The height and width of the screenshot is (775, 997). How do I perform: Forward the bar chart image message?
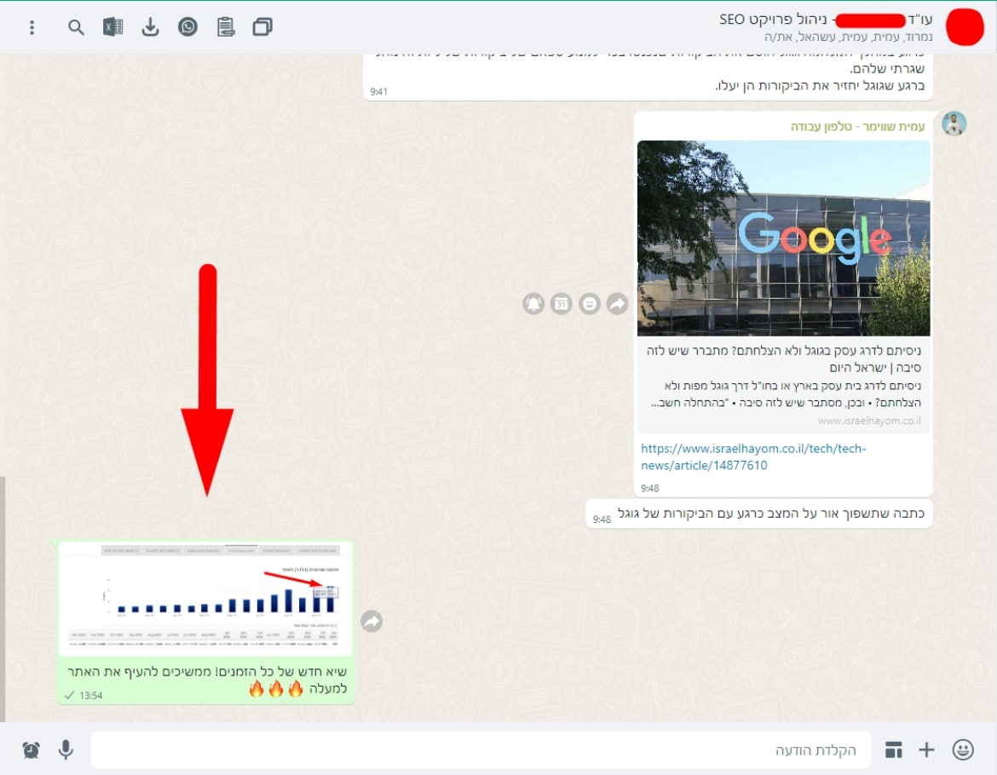pos(372,621)
